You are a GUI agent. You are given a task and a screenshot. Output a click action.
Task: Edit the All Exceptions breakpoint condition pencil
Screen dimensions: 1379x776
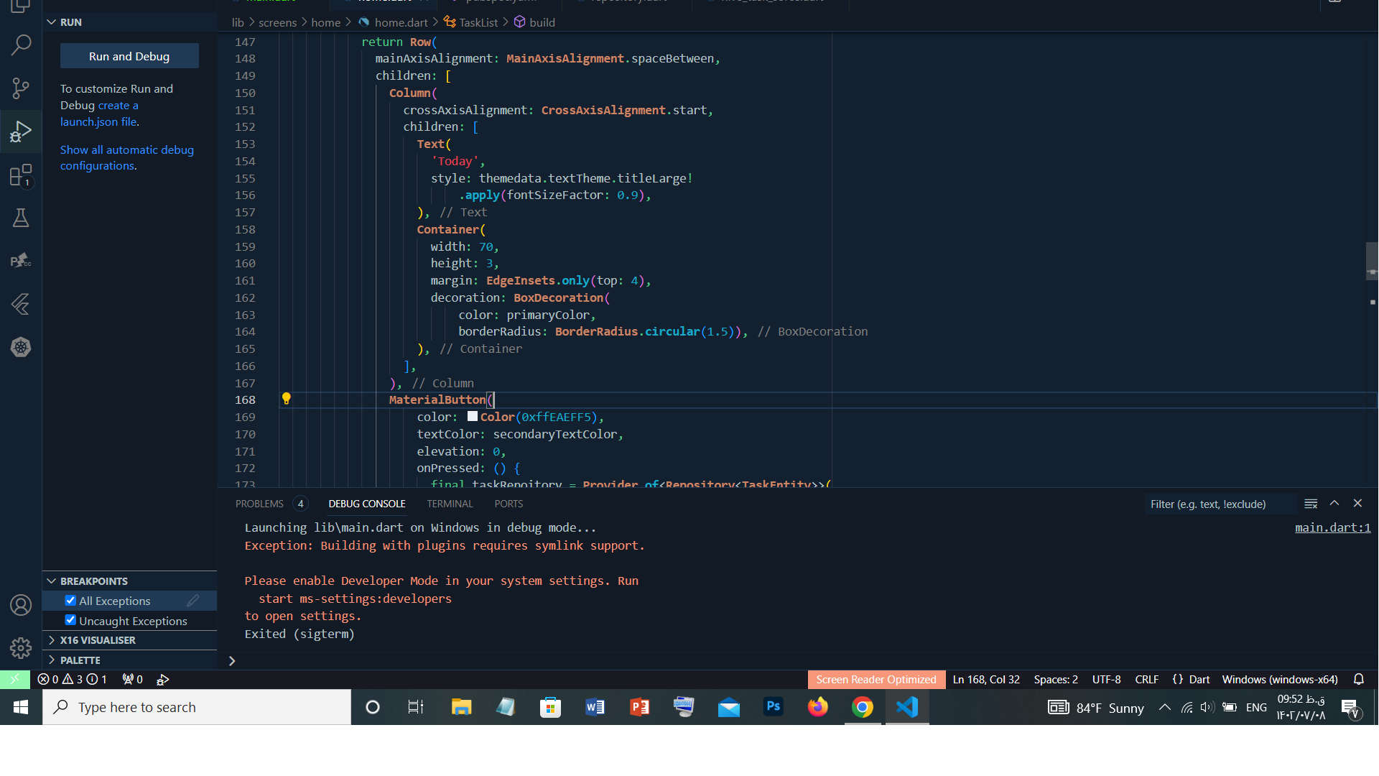(192, 601)
